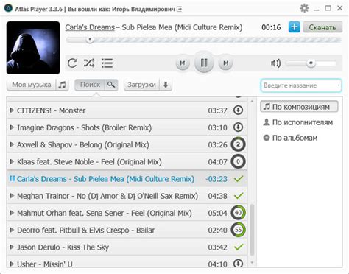Click the Скачать download button

[x=322, y=27]
